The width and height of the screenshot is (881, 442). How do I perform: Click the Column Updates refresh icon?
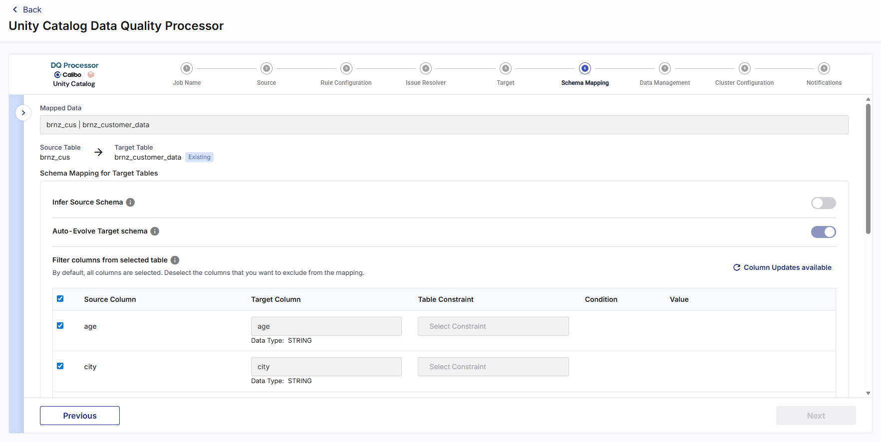737,267
